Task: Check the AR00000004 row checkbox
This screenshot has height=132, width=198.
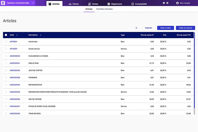Action: pos(6,85)
